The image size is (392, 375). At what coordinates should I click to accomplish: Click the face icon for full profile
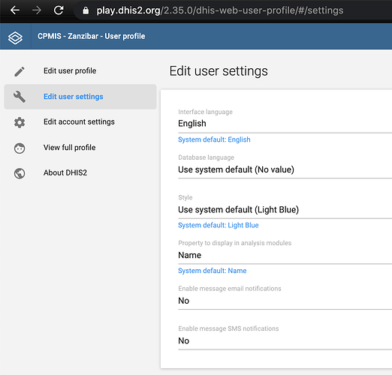coord(20,148)
